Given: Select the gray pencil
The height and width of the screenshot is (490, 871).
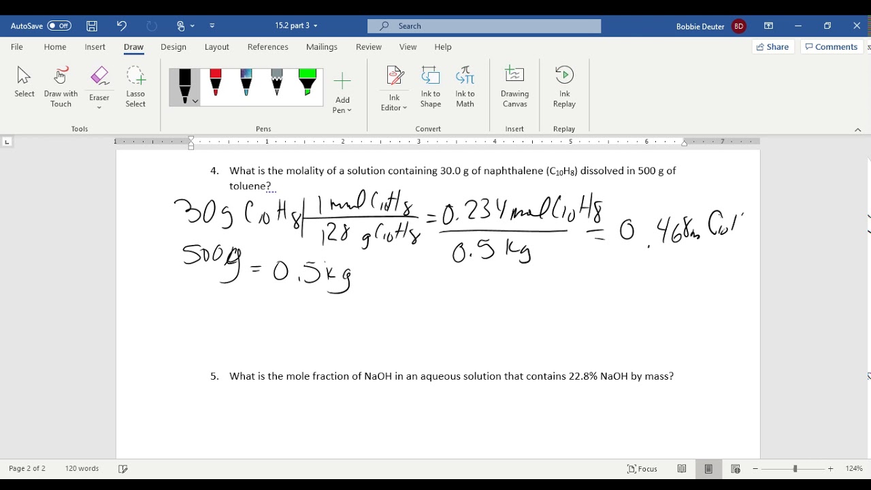Looking at the screenshot, I should [x=277, y=82].
